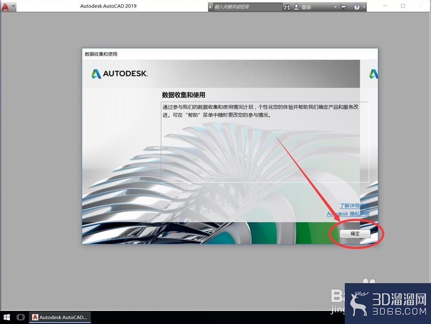Screen dimensions: 431x324
Task: Click the data collection description text box
Action: coord(265,142)
